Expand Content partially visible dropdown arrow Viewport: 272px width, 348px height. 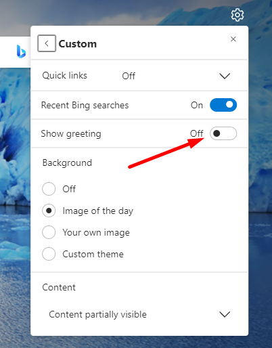tap(225, 314)
